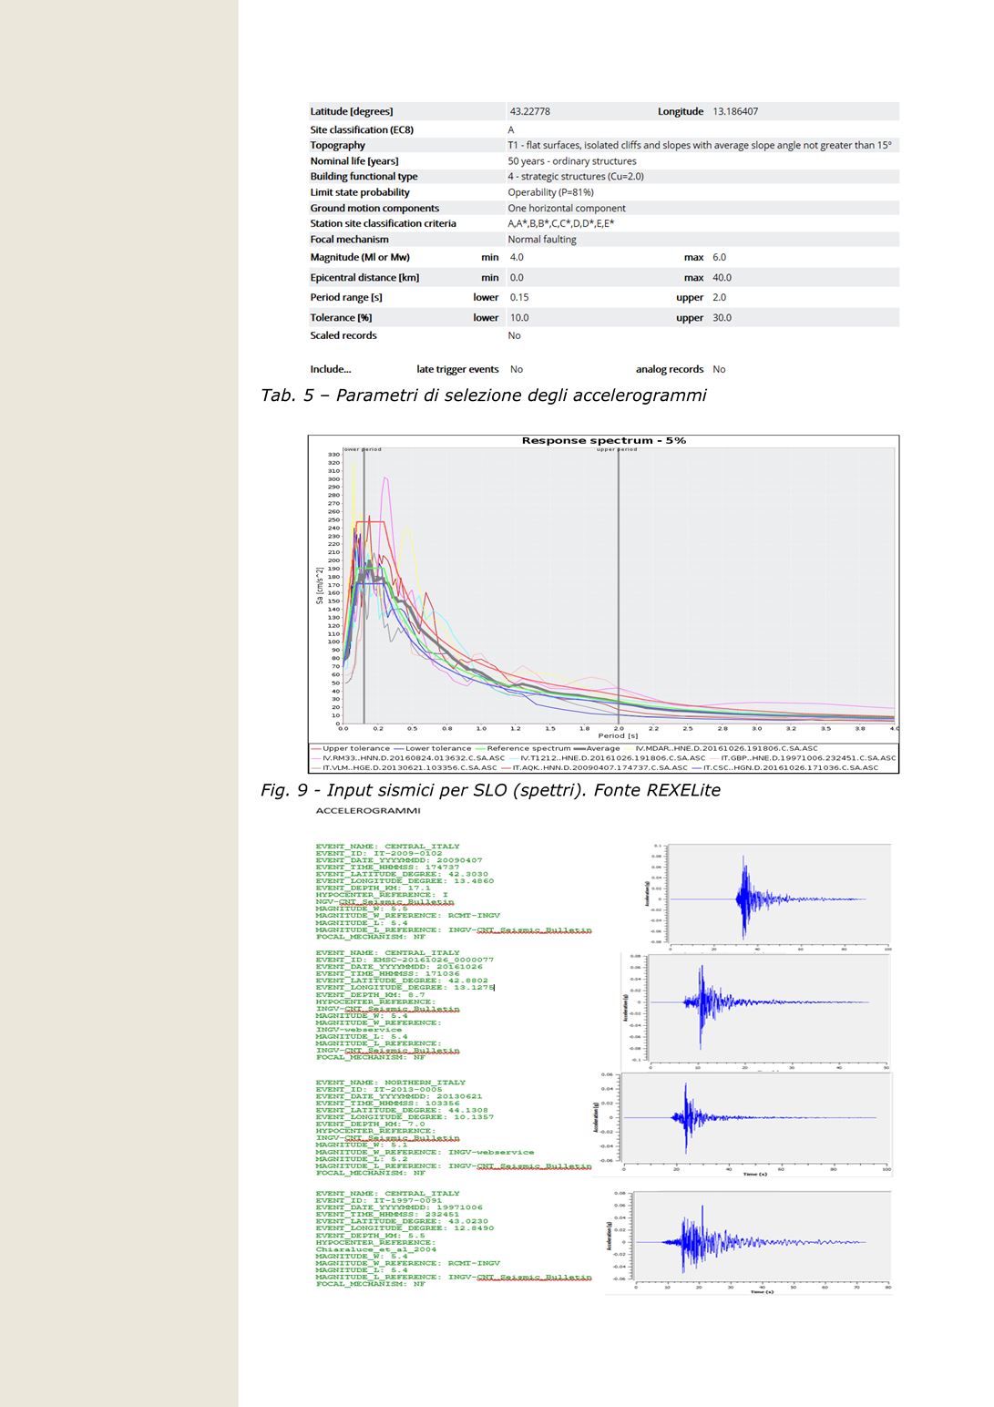Click the Latitude value 43.22778
The width and height of the screenshot is (994, 1407).
(x=529, y=111)
